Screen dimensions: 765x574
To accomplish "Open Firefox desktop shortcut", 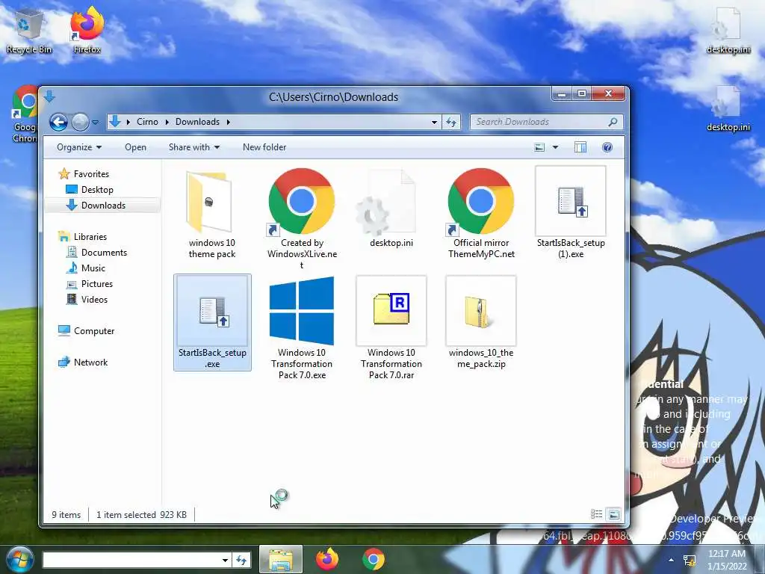I will [87, 30].
